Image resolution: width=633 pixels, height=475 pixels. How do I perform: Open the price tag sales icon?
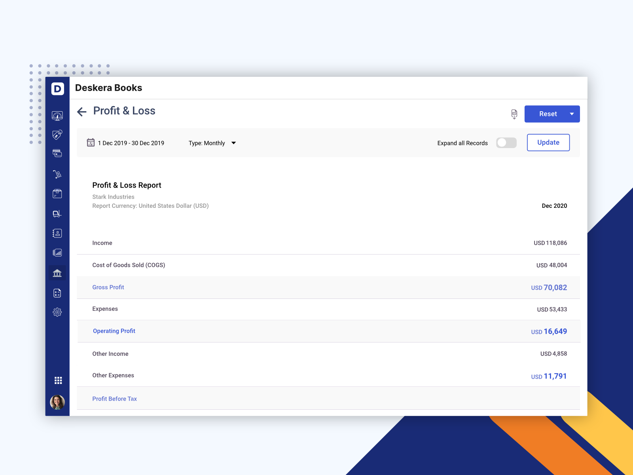point(57,135)
